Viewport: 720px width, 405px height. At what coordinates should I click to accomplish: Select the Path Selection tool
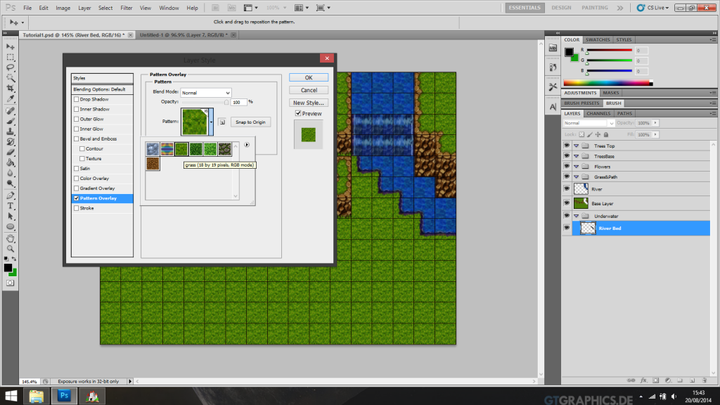coord(10,217)
